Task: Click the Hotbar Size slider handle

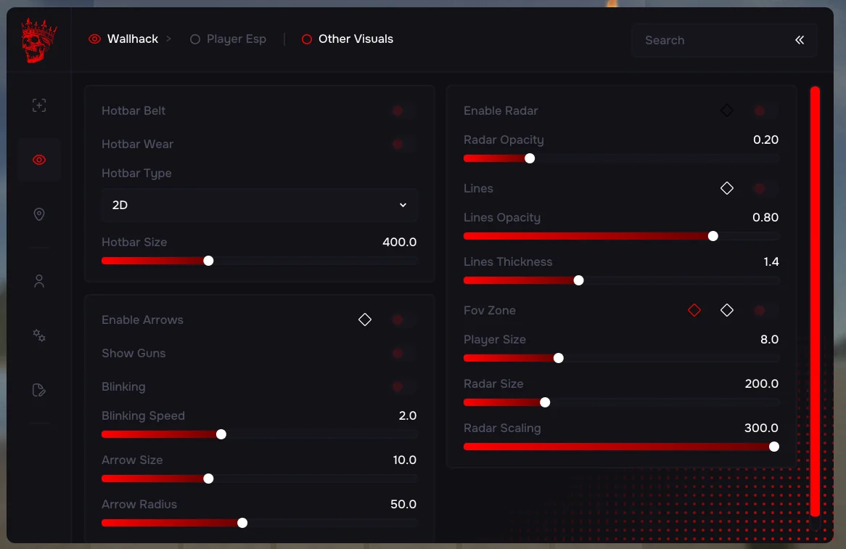Action: 208,261
